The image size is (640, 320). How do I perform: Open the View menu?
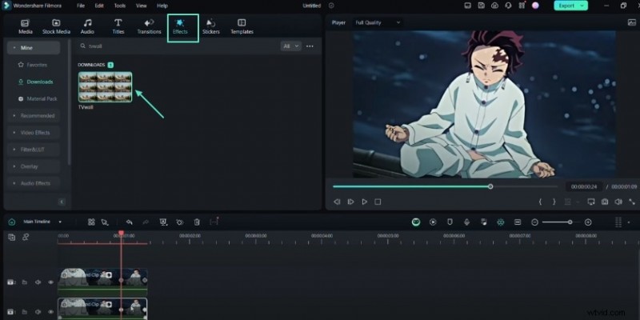pos(142,6)
